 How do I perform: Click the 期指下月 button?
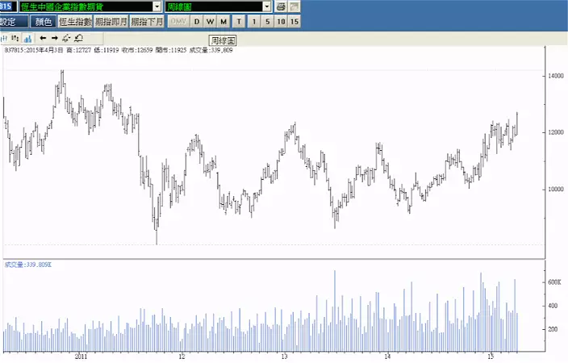pos(147,22)
